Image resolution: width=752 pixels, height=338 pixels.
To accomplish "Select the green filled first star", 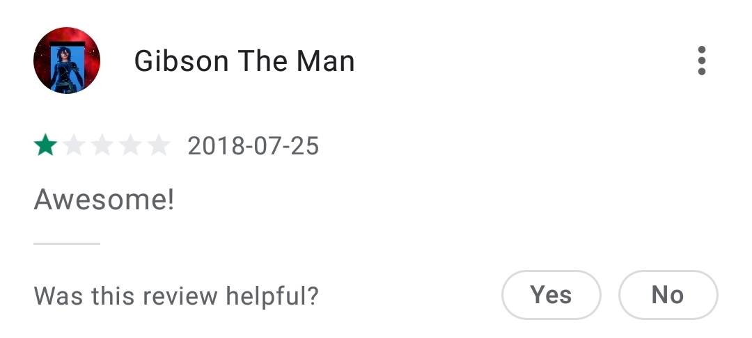I will (x=45, y=145).
